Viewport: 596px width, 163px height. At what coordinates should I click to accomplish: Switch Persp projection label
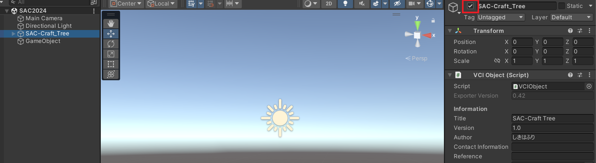coord(416,58)
